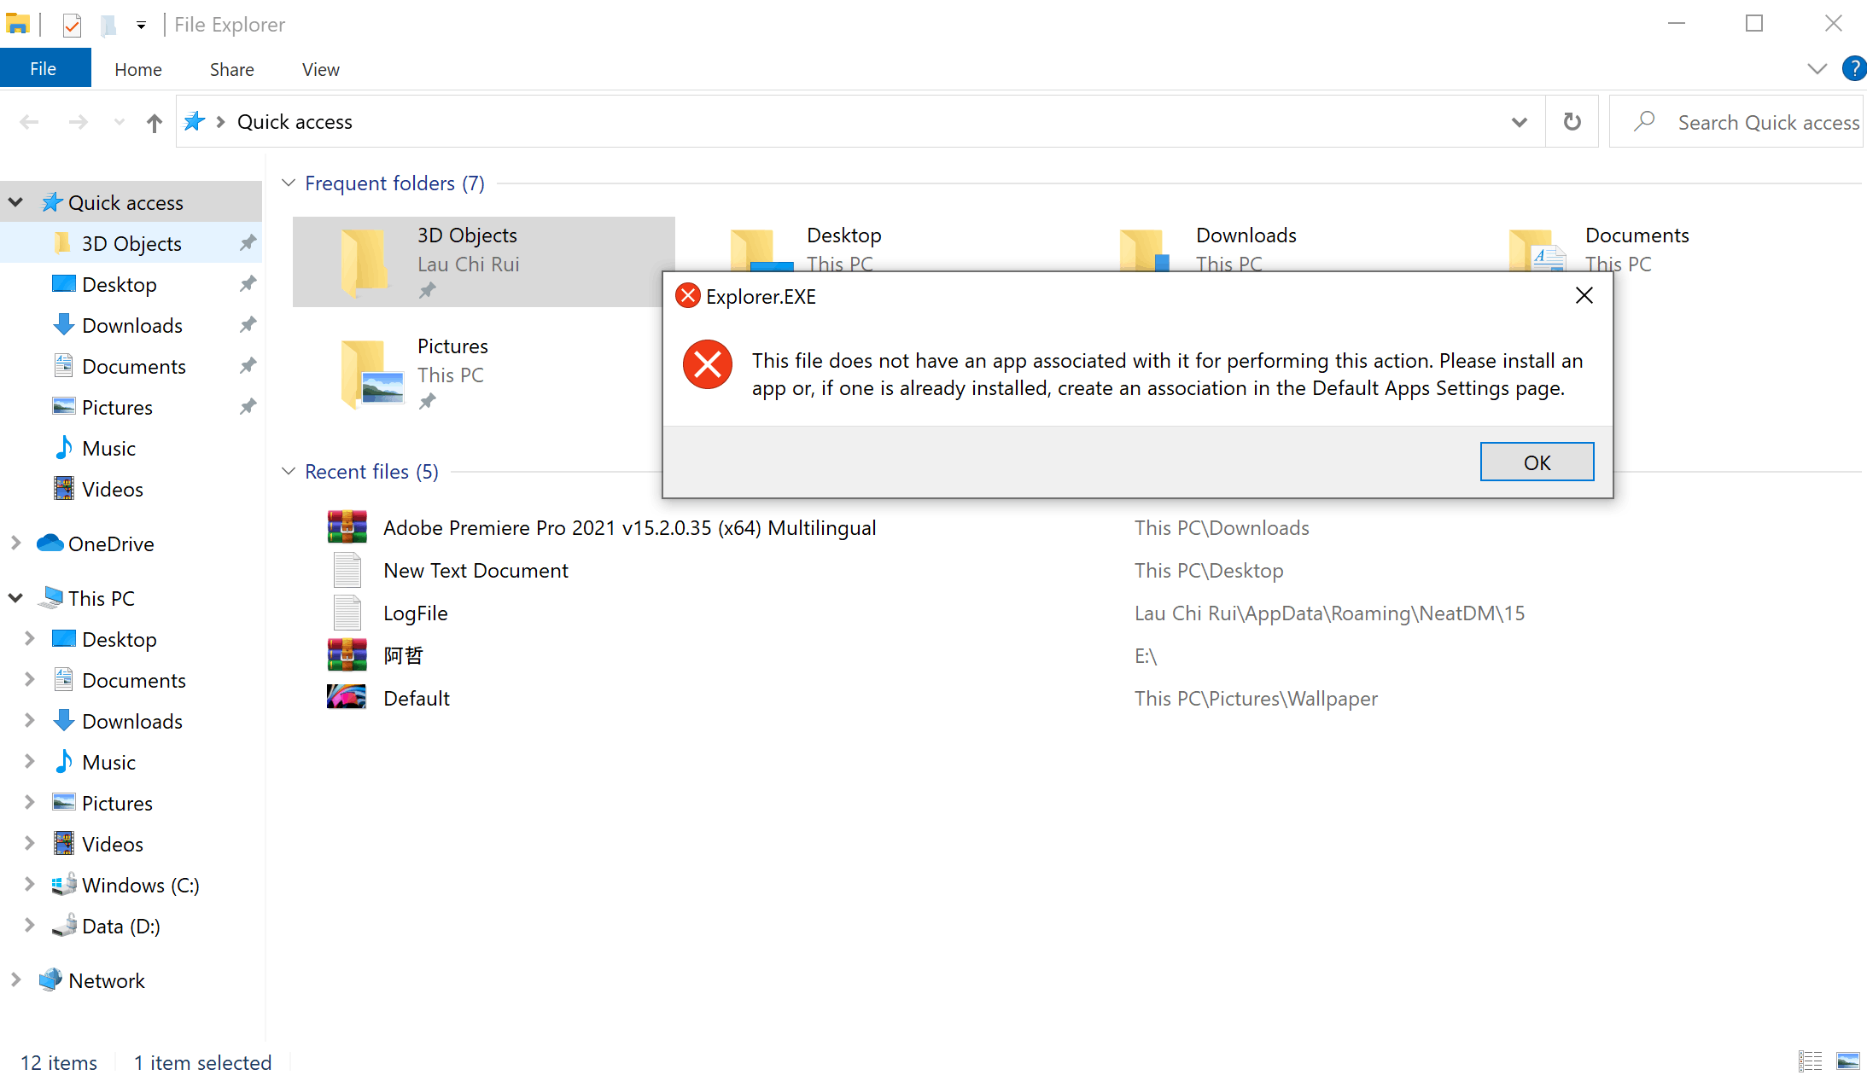Open the Help question mark icon

tap(1853, 68)
